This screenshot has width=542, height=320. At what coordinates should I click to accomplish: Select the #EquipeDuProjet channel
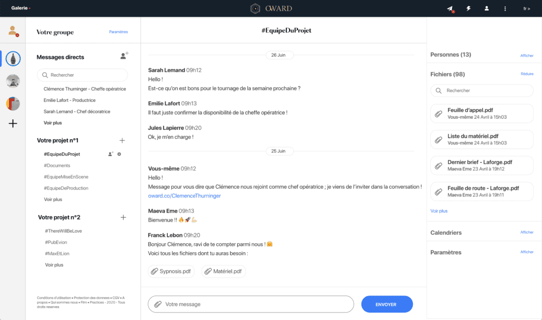[x=62, y=154]
